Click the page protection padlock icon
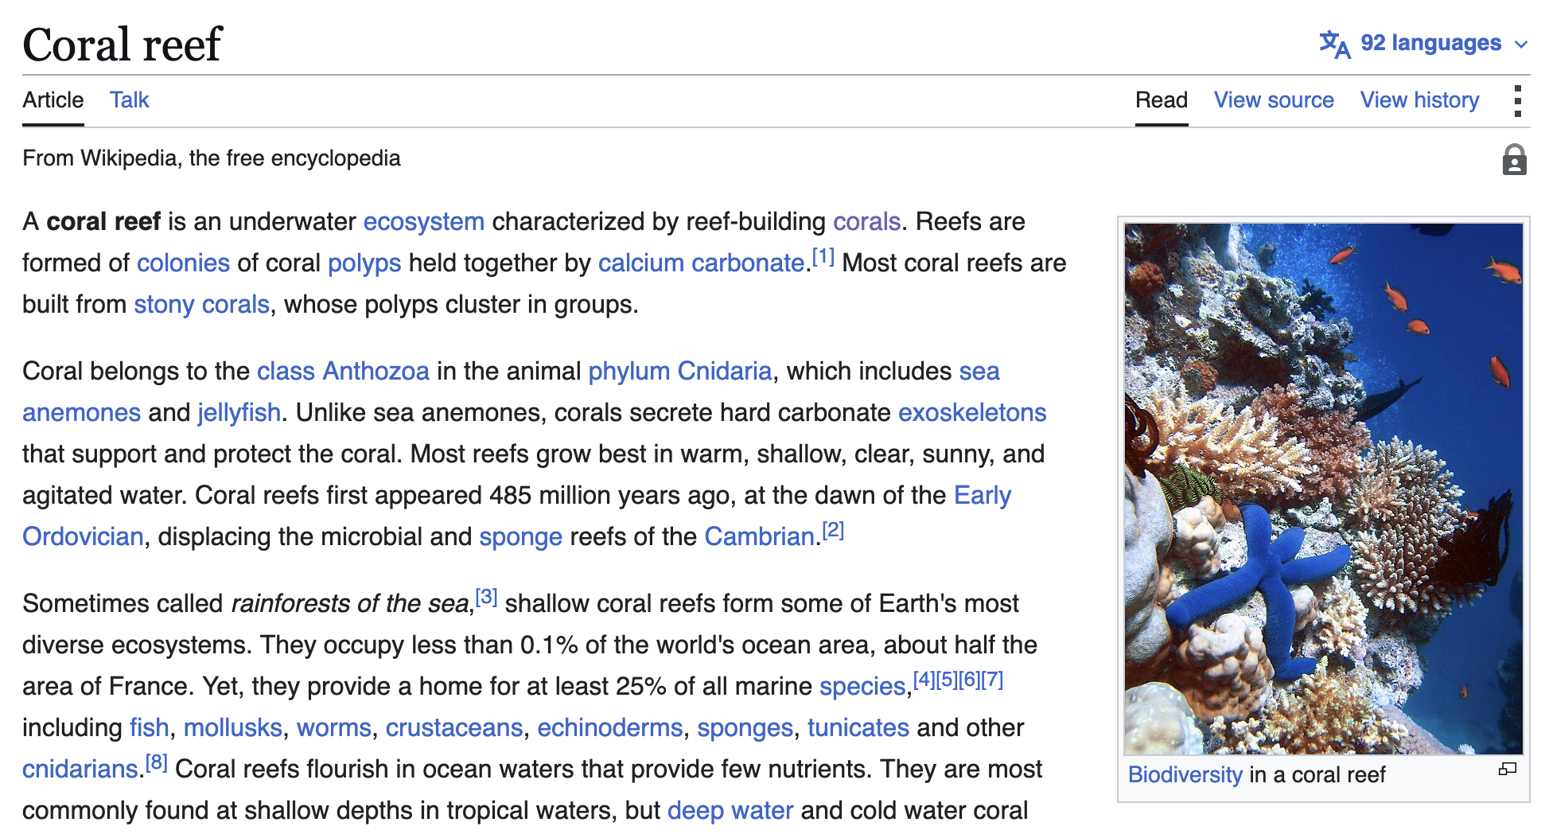The image size is (1545, 834). pos(1514,159)
